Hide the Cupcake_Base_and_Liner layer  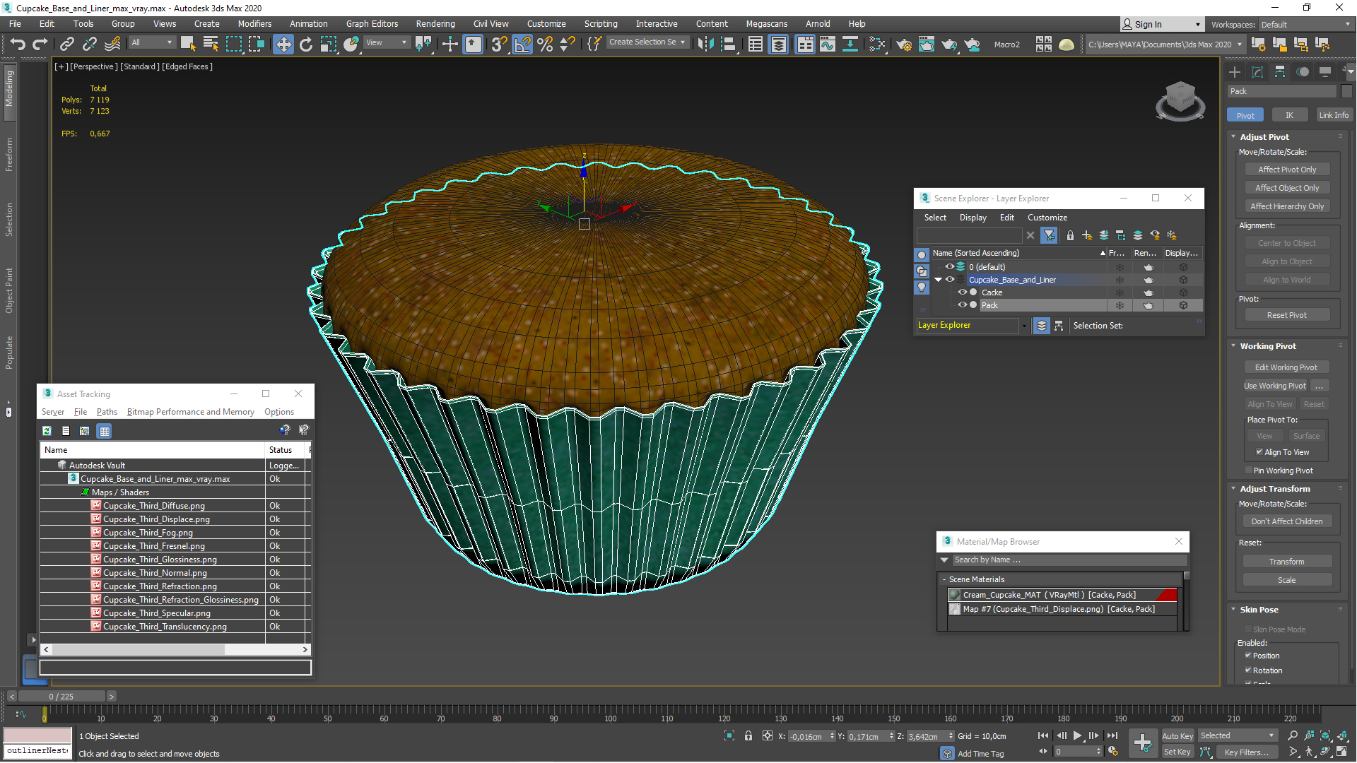950,280
